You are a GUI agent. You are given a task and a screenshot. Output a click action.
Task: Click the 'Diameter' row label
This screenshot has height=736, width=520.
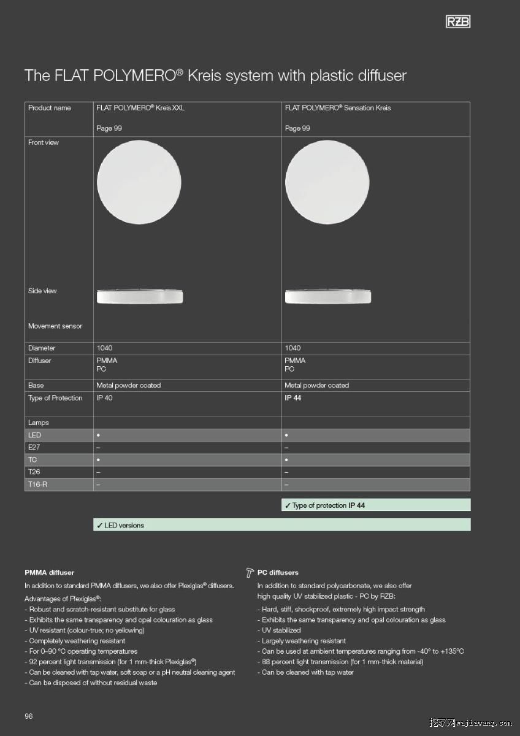click(x=42, y=348)
